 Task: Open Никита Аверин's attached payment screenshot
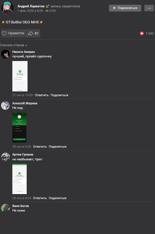click(x=20, y=76)
